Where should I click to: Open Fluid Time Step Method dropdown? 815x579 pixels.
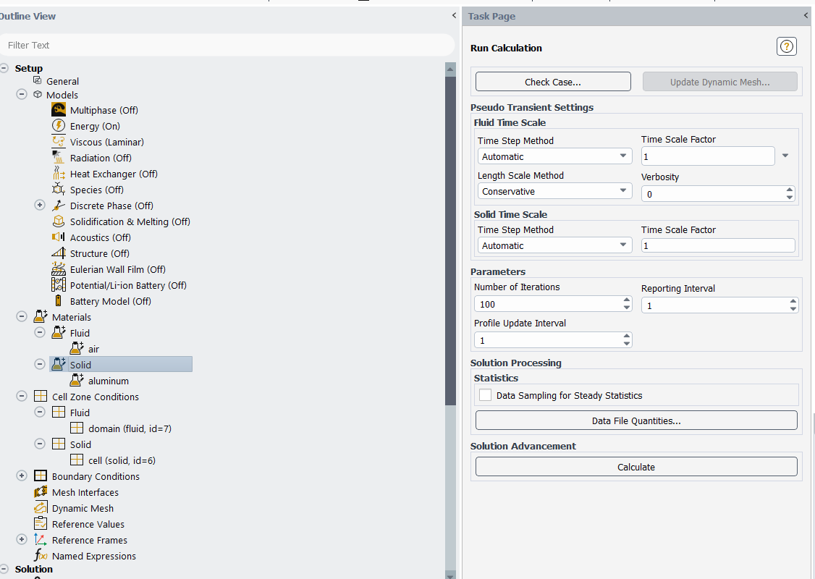pyautogui.click(x=554, y=156)
